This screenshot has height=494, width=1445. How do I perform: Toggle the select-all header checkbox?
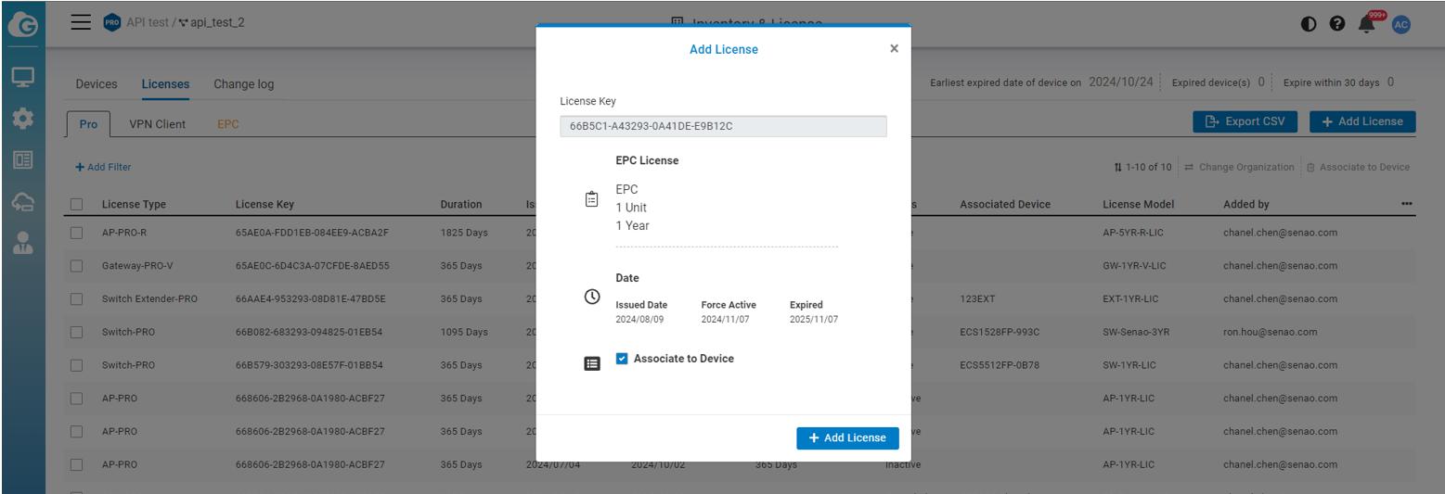76,204
